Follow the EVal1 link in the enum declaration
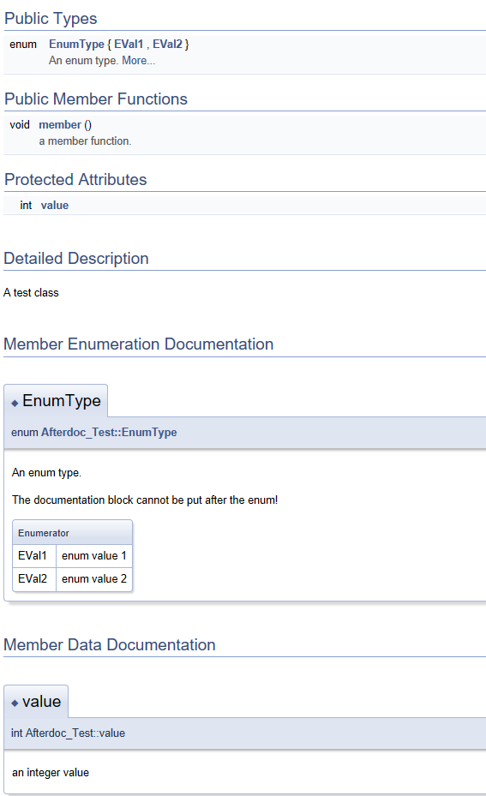486x796 pixels. click(x=129, y=45)
